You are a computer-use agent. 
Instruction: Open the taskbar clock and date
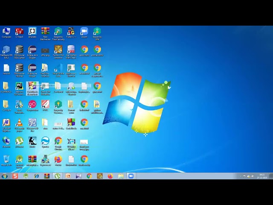[262, 176]
